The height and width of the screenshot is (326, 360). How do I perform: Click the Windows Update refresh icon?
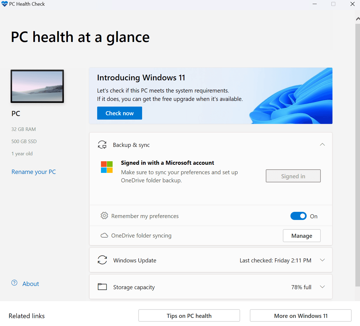point(102,260)
